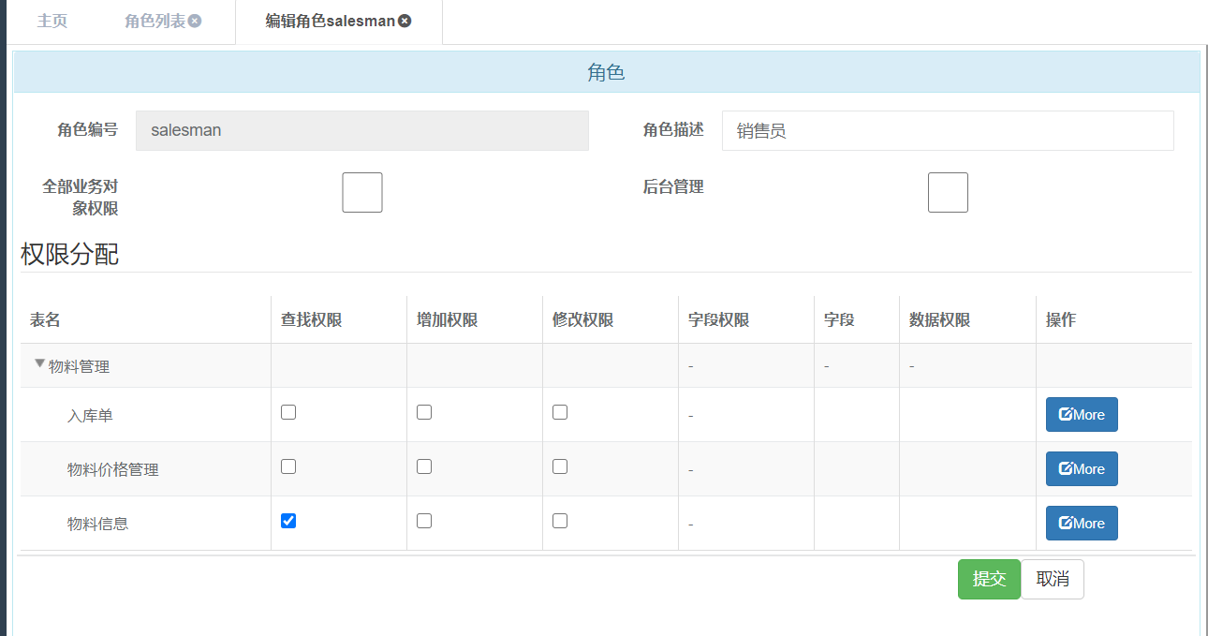Check 修改权限 for 物料信息

[560, 521]
